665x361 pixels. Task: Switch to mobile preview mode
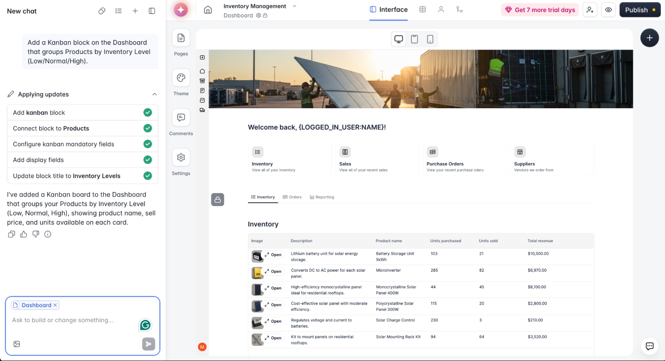click(430, 39)
